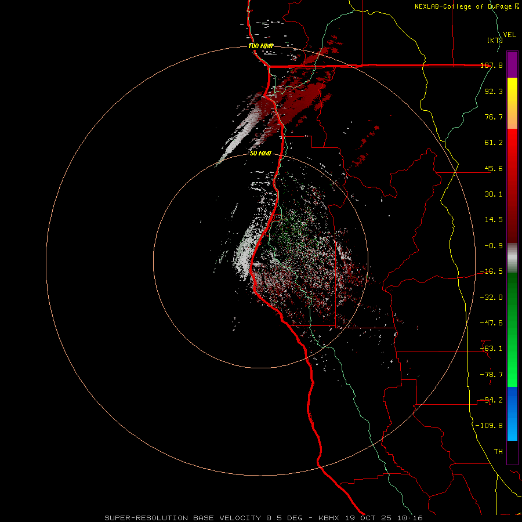
Task: Click the TH legend label
Action: click(x=498, y=452)
